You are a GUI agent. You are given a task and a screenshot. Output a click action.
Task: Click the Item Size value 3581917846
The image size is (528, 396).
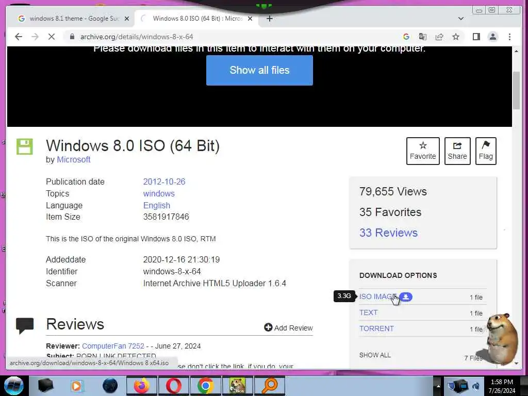tap(166, 217)
